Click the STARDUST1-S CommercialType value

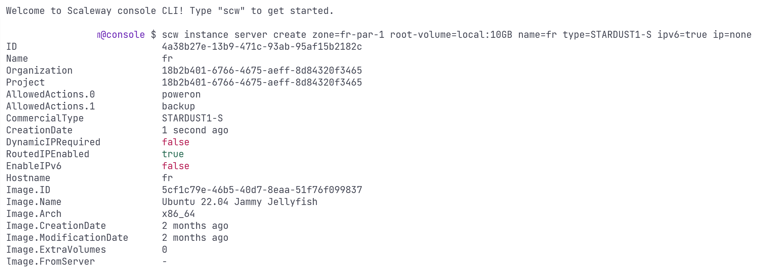click(192, 118)
